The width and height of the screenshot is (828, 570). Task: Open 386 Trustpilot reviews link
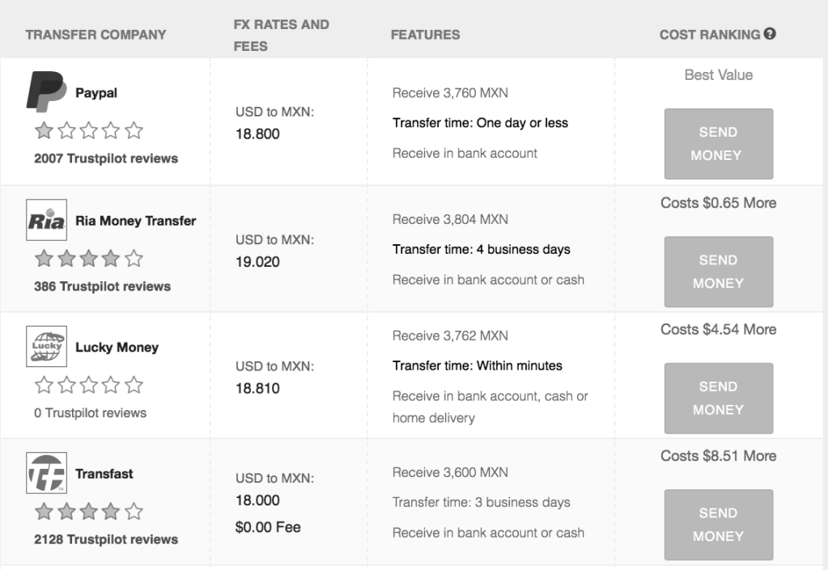tap(102, 286)
